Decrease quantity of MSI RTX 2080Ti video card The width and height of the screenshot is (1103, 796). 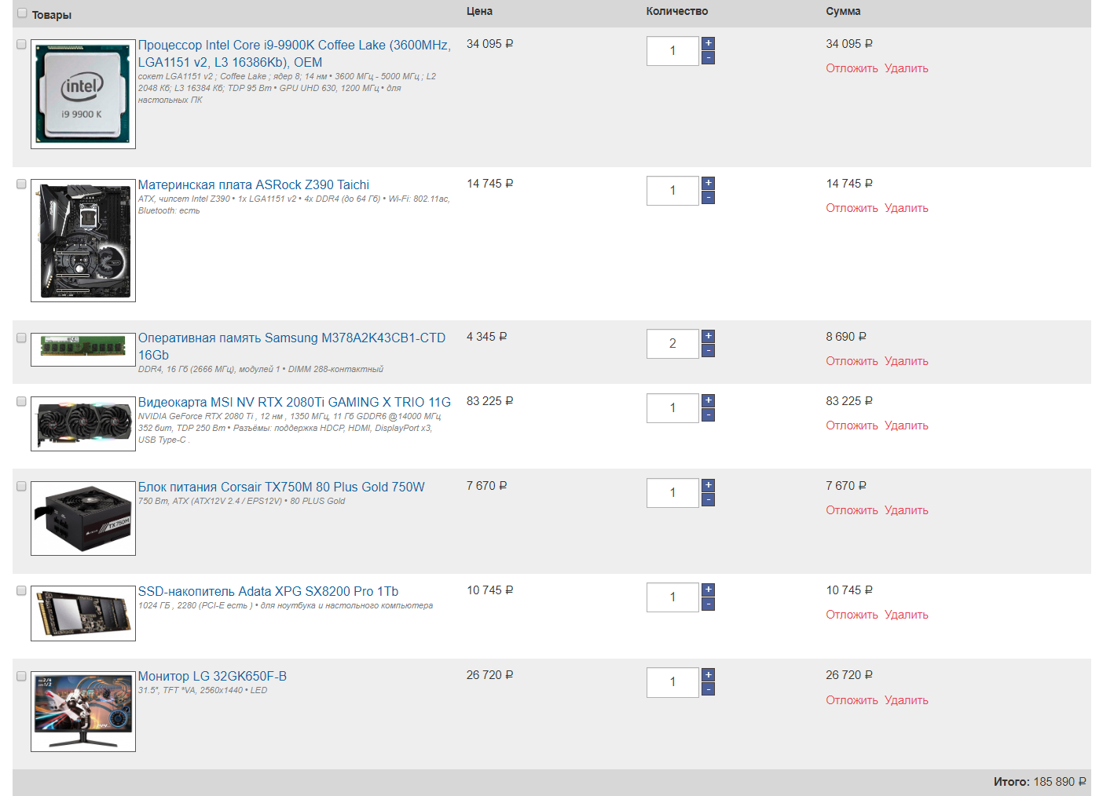coord(708,415)
